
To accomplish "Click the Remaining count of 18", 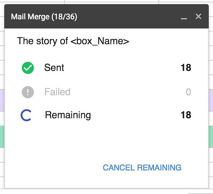I will point(186,115).
